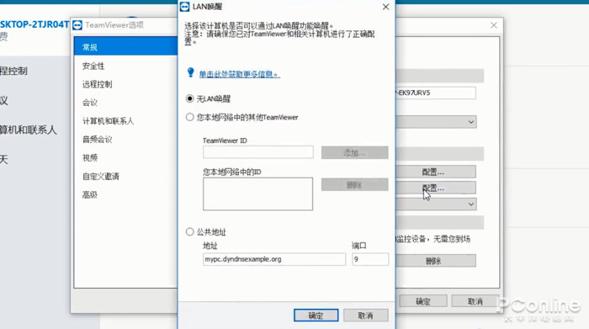The width and height of the screenshot is (589, 329).
Task: Click the 端口 port field
Action: pyautogui.click(x=370, y=259)
